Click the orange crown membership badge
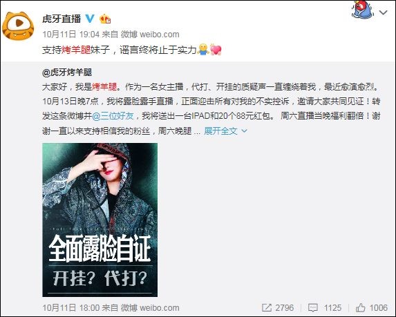The width and height of the screenshot is (396, 317). click(105, 19)
